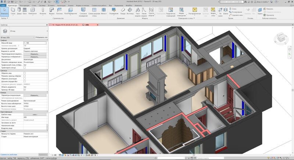Uncheck the Границы 3D вида checkbox
This screenshot has width=294, height=160.
point(25,90)
